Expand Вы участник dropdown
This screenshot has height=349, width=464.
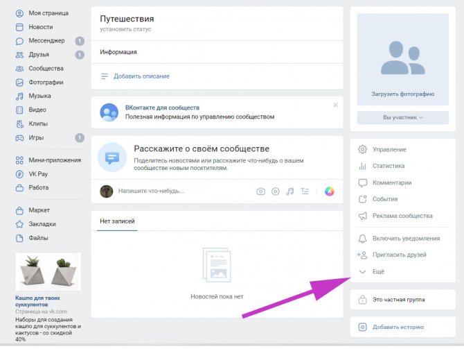[x=403, y=118]
